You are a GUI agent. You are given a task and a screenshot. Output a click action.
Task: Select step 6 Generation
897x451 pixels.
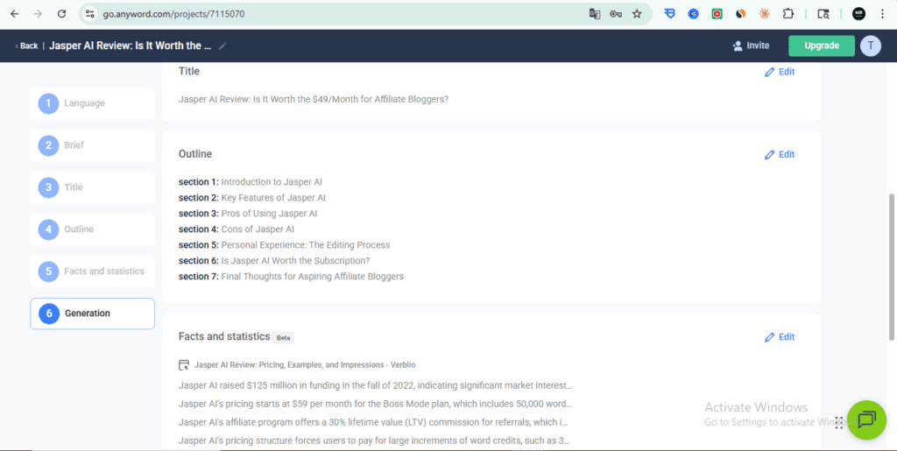coord(93,314)
